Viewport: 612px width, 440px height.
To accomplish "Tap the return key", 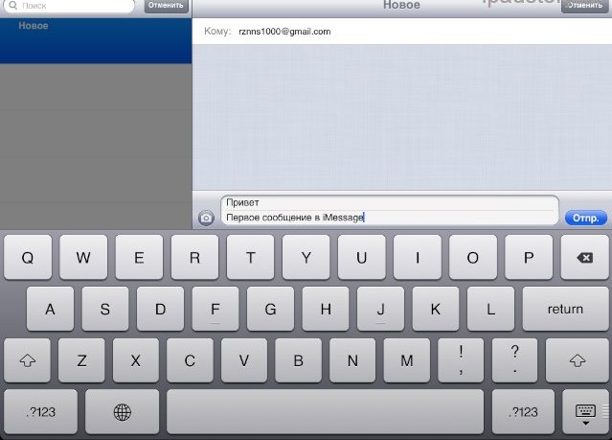I will tap(565, 309).
